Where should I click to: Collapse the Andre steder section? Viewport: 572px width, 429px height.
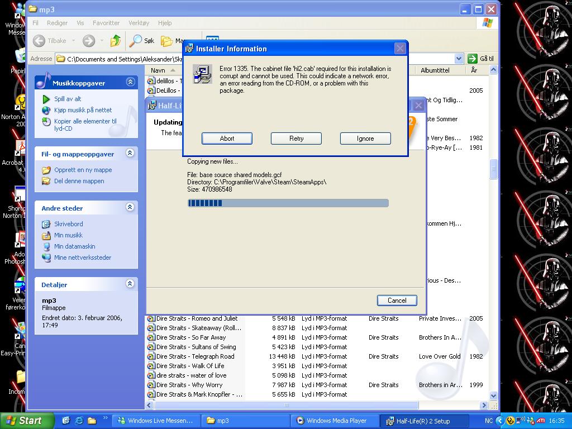click(x=130, y=207)
